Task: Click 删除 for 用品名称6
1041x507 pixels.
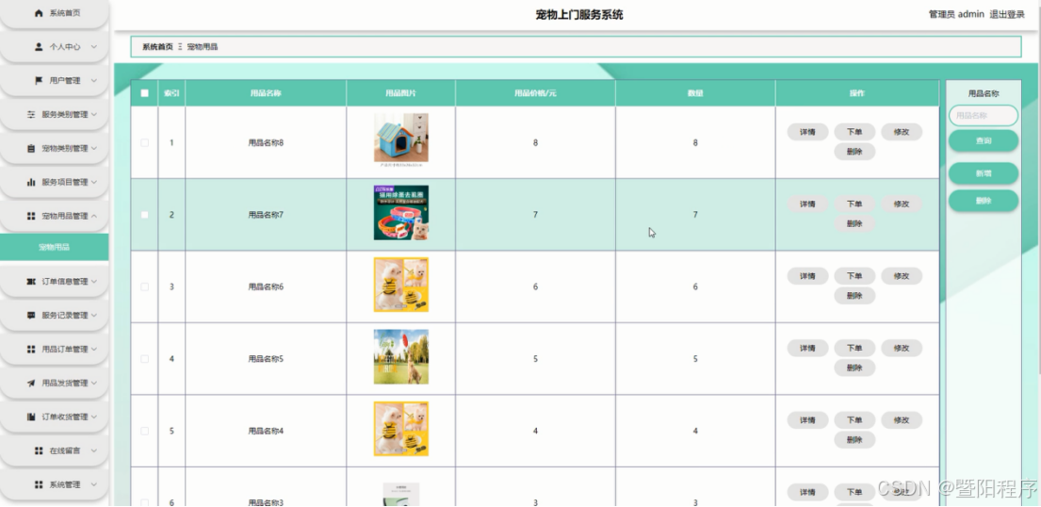Action: pyautogui.click(x=854, y=296)
